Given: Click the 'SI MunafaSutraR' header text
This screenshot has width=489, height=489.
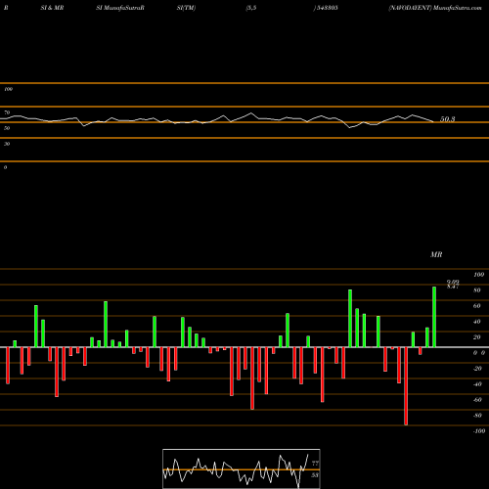Looking at the screenshot, I should coord(120,8).
